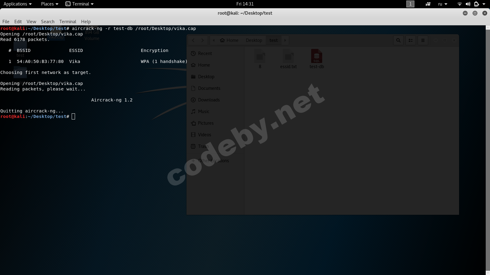490x275 pixels.
Task: Open Pictures in file manager sidebar
Action: point(215,123)
